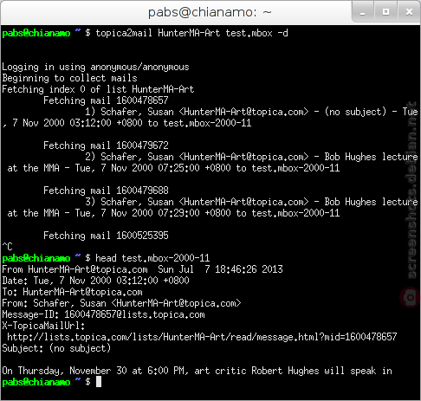Click the 'head test.mbox-2000-11' command
This screenshot has height=401, width=421.
click(x=152, y=258)
